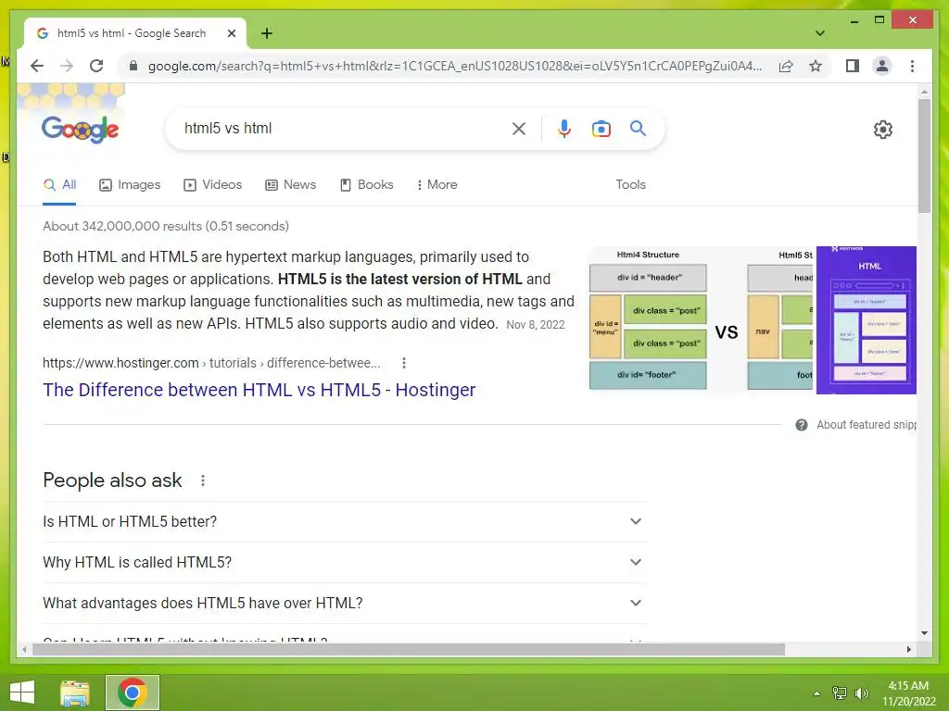The height and width of the screenshot is (711, 949).
Task: Click the snippet date 'Nov 8, 2022'
Action: 535,325
